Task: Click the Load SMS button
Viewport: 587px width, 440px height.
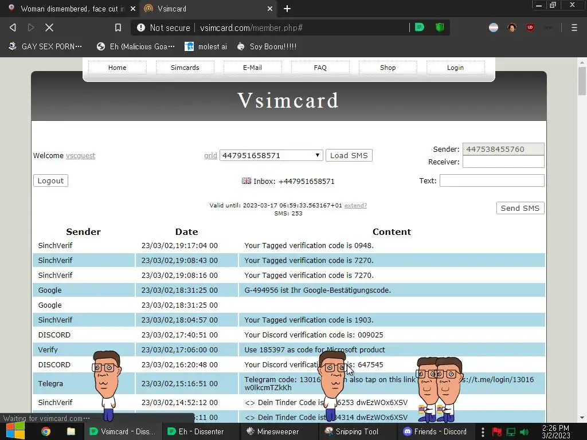Action: (x=349, y=155)
